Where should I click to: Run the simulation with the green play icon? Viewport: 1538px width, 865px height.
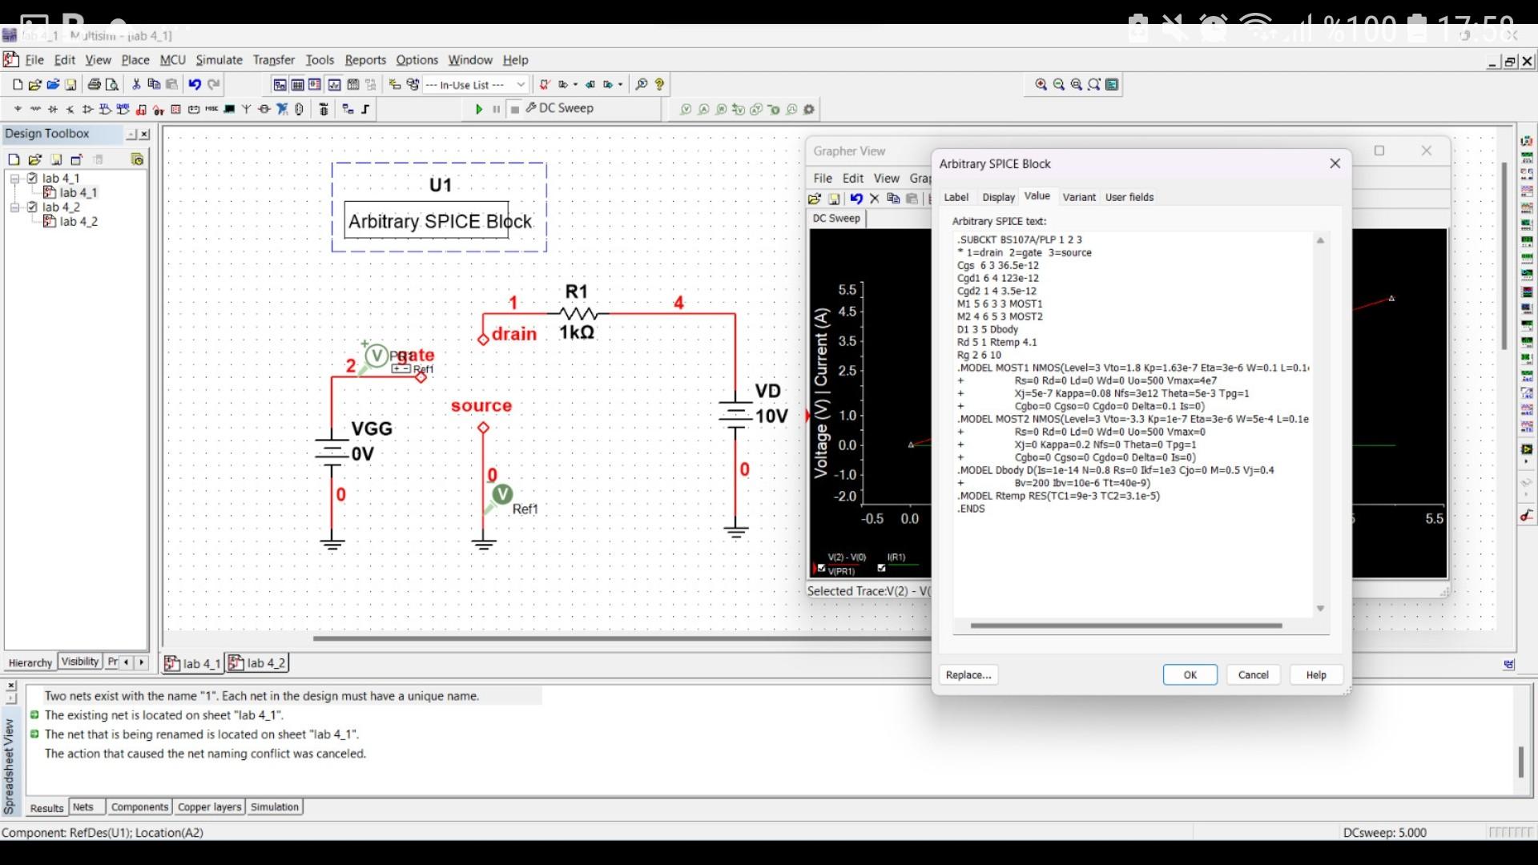coord(481,109)
